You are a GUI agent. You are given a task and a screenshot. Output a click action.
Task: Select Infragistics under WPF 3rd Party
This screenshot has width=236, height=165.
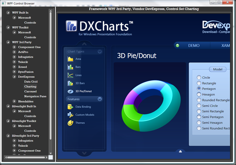click(26, 57)
